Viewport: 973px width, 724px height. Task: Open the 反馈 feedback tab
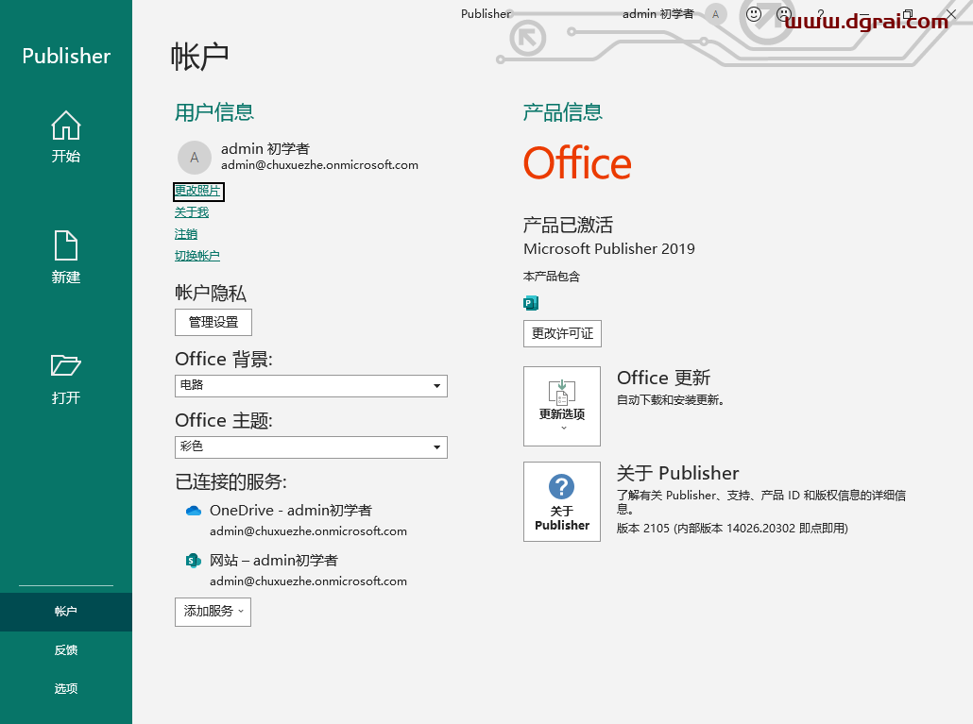pos(66,650)
